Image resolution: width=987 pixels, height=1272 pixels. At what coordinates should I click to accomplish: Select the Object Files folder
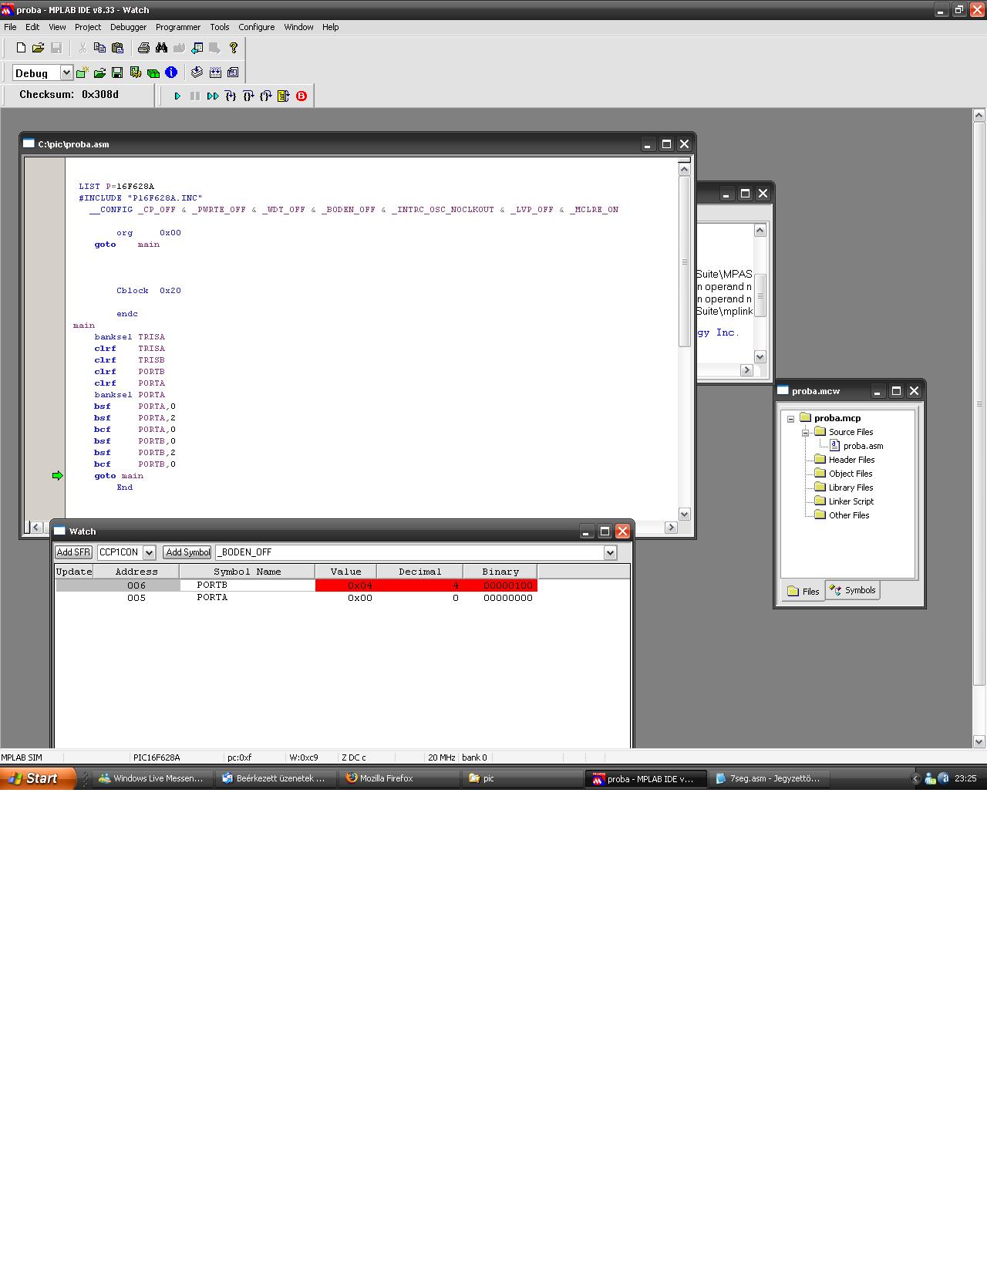851,474
